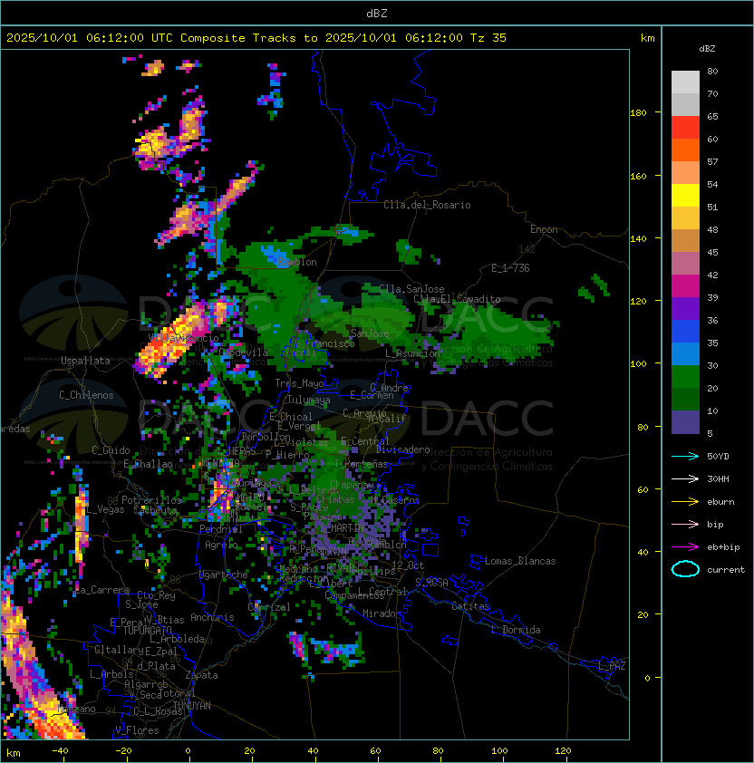Click the 'La_Carrera' map label
The width and height of the screenshot is (754, 763).
[102, 590]
